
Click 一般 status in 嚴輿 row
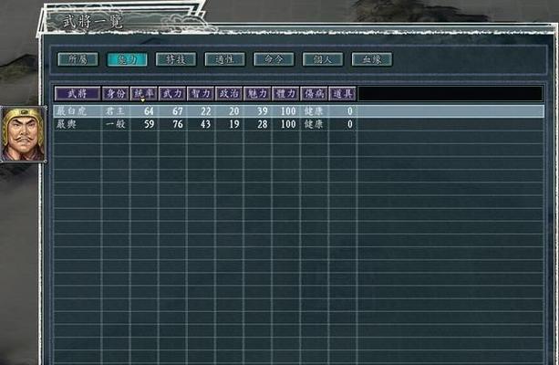pyautogui.click(x=115, y=124)
